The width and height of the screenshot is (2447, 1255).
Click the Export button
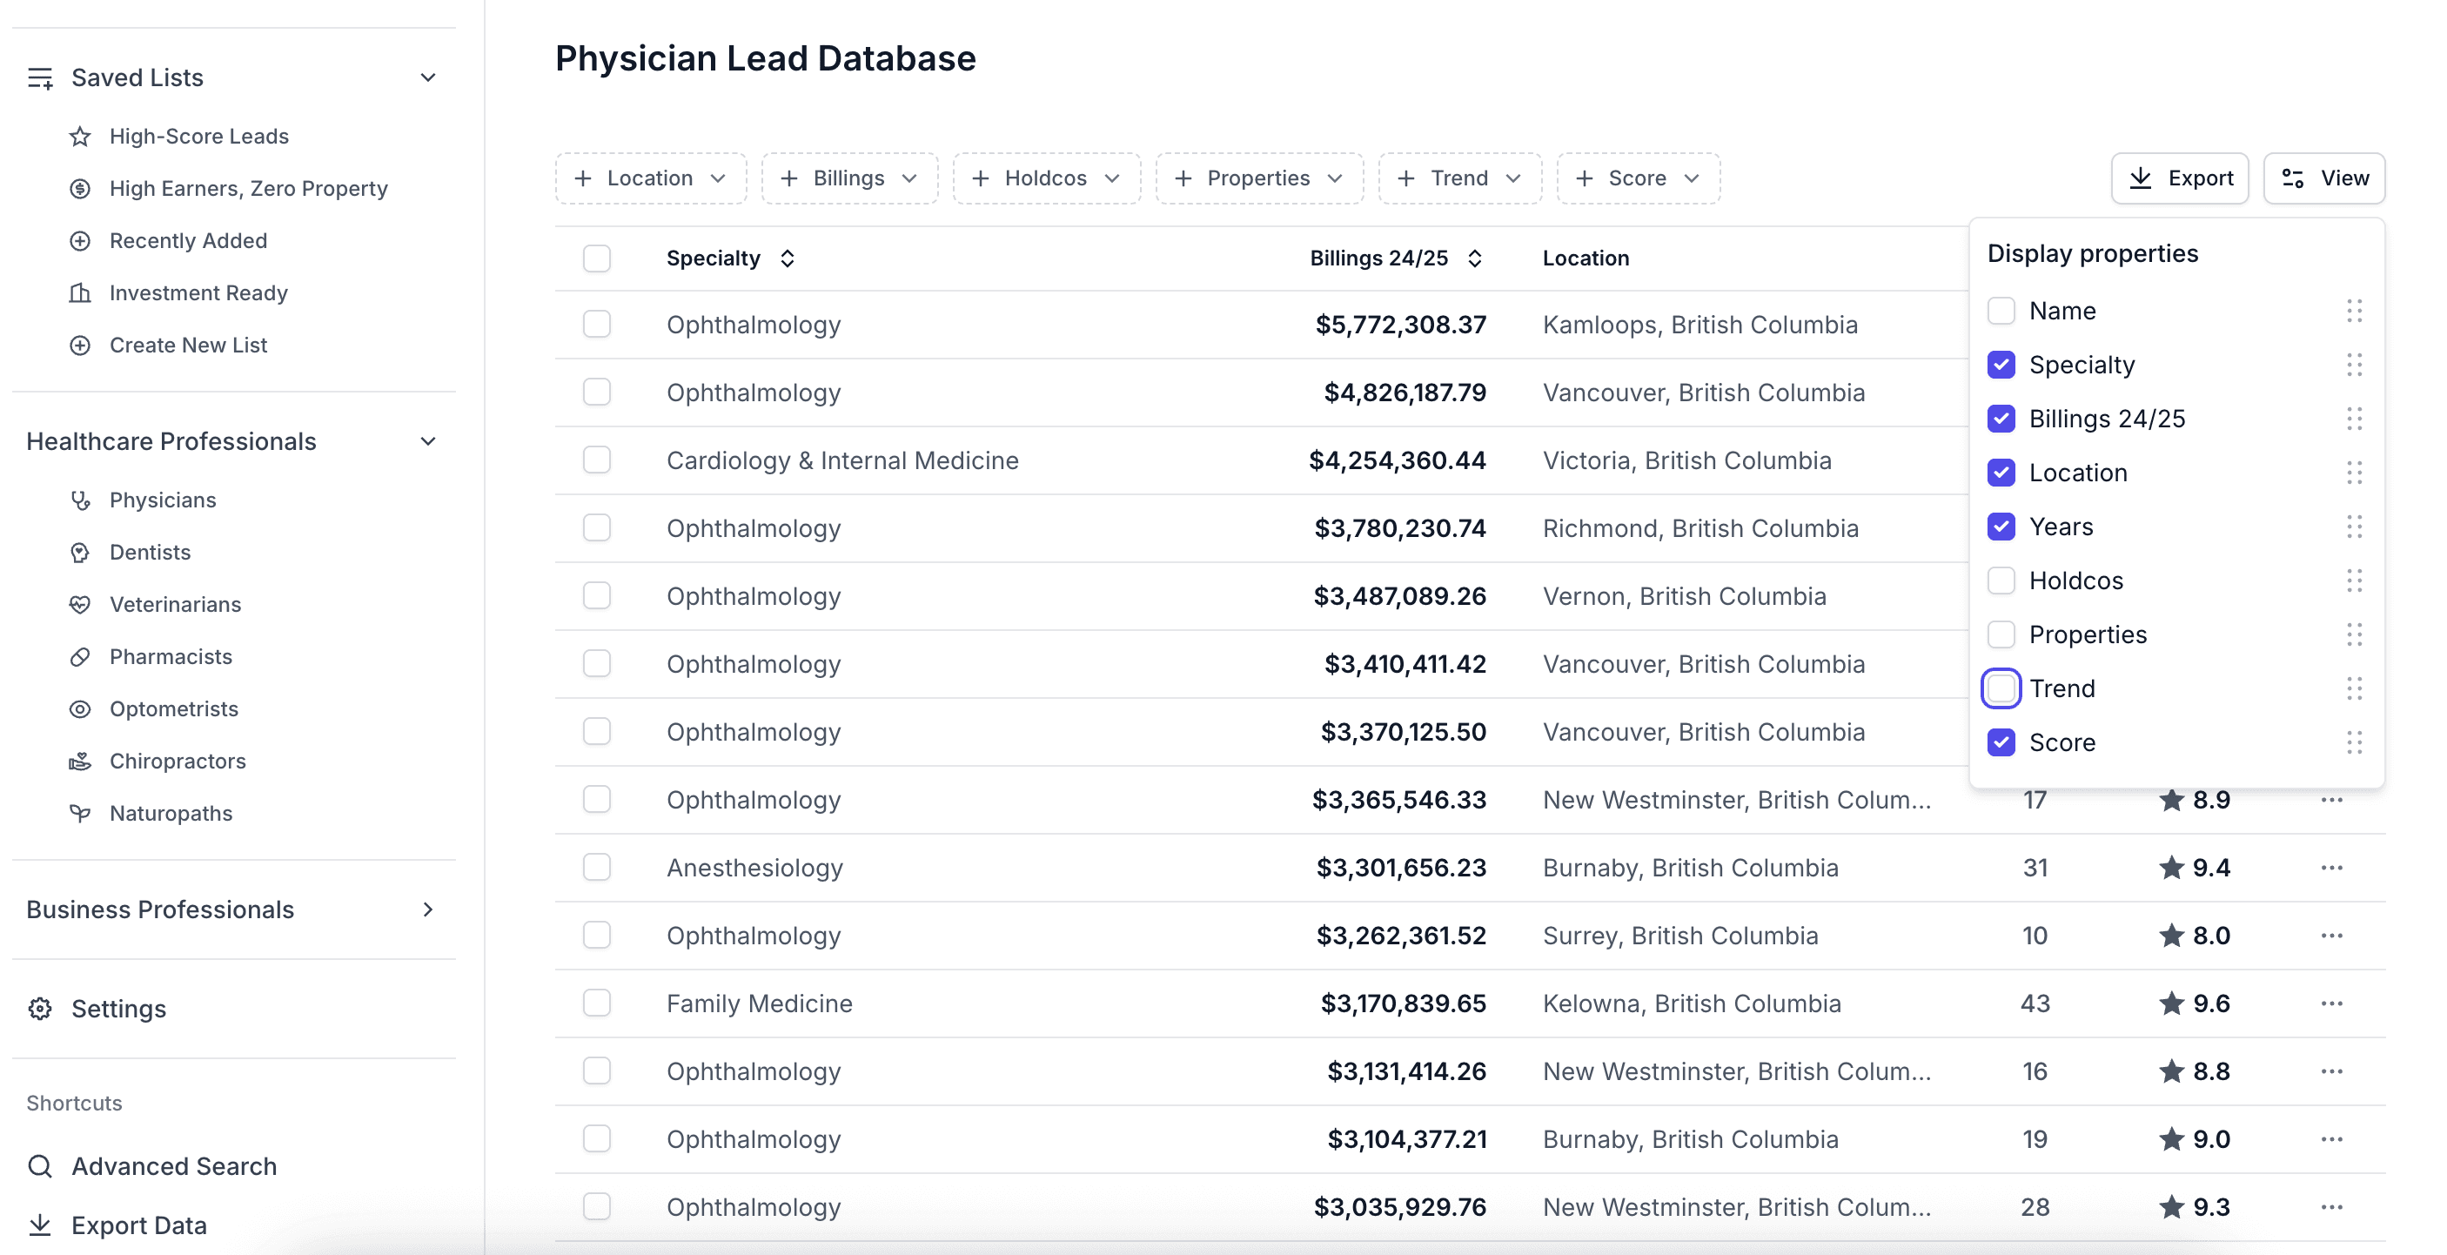point(2179,178)
